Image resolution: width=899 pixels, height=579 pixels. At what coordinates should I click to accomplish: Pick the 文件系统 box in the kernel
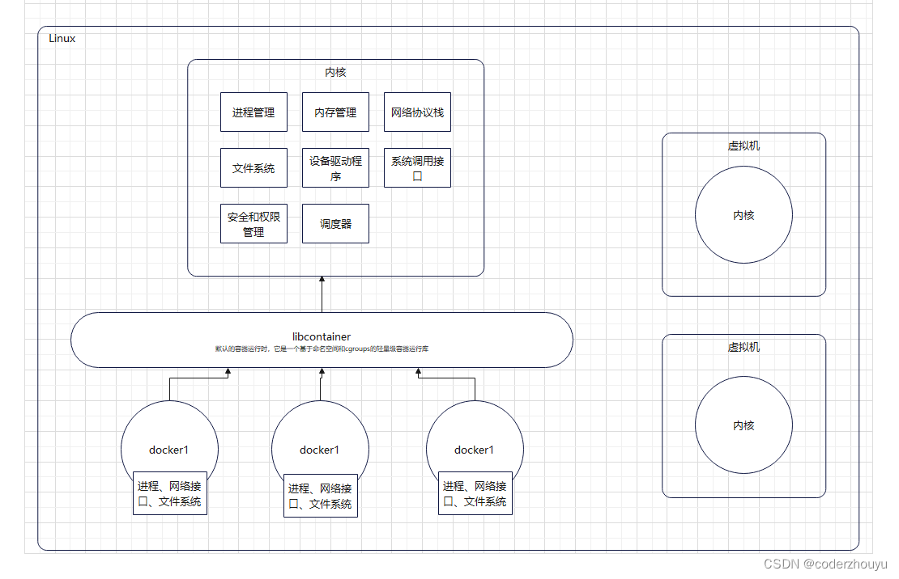point(254,168)
